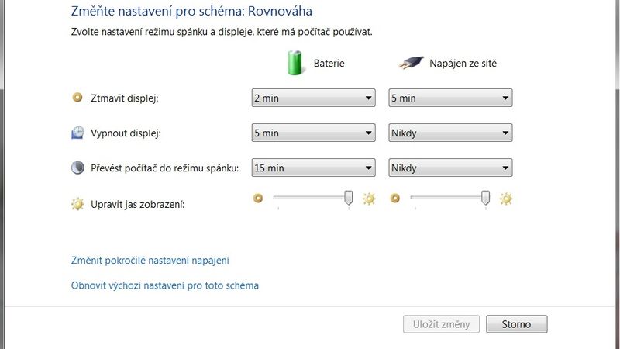Expand the plugged-in Vypnout displej dropdown set to Nikdy

point(450,133)
